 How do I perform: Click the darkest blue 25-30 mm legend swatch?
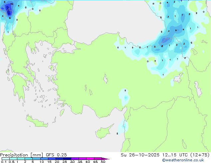pos(67,159)
